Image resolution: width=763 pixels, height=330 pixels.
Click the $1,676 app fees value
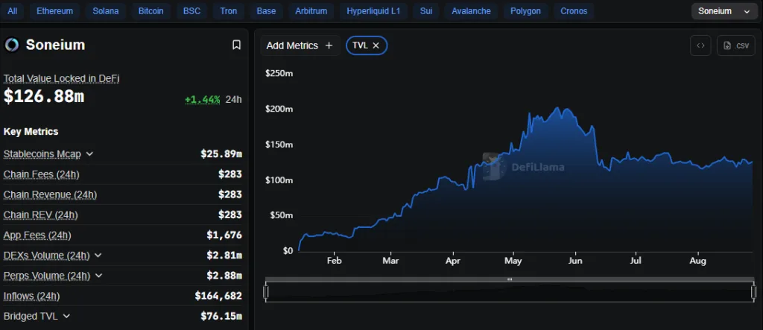tap(224, 235)
